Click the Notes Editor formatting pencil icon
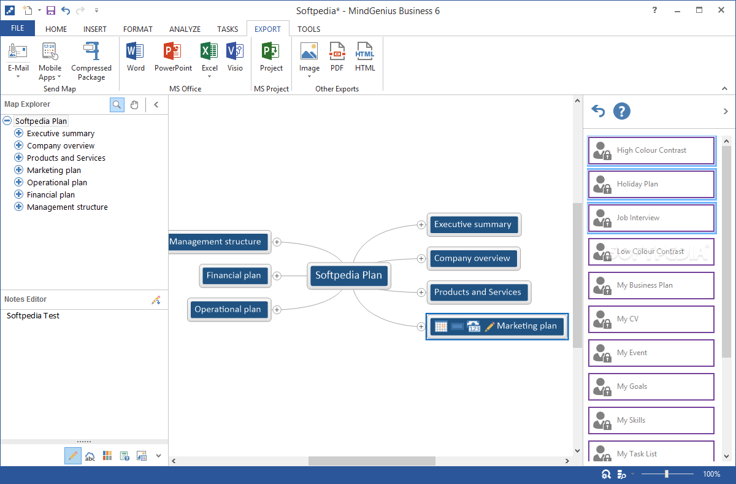 [x=156, y=300]
